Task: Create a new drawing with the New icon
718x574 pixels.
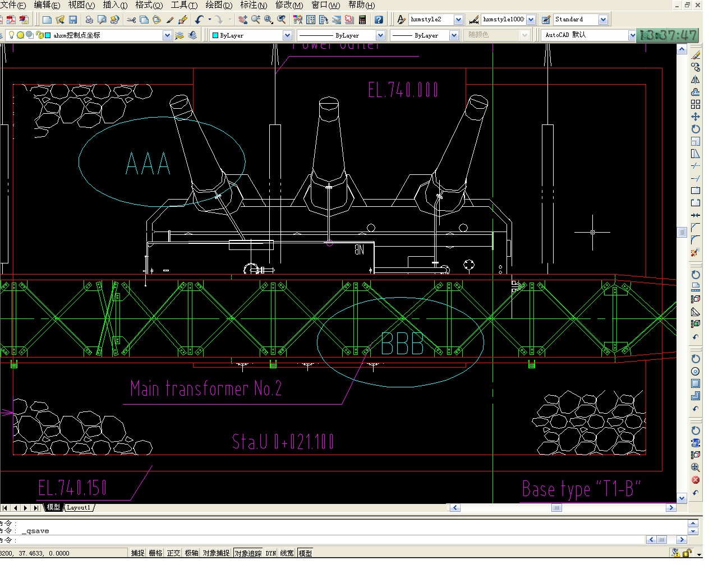Action: pos(47,20)
